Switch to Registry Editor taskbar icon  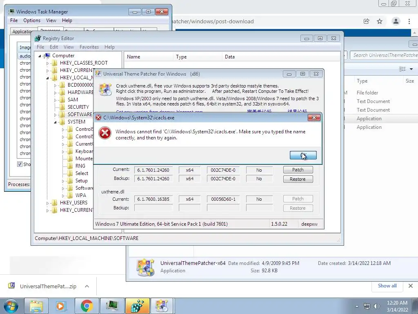(x=137, y=306)
